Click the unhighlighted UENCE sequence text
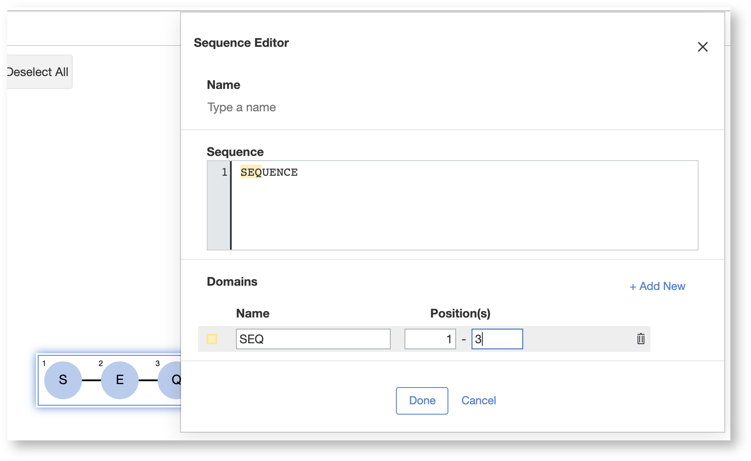Viewport: 751px width, 461px height. click(280, 172)
